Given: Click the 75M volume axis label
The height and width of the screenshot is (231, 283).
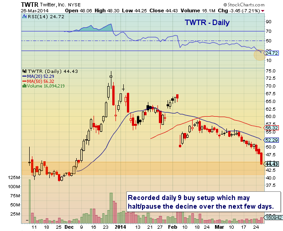Looking at the screenshot, I should pyautogui.click(x=15, y=195).
